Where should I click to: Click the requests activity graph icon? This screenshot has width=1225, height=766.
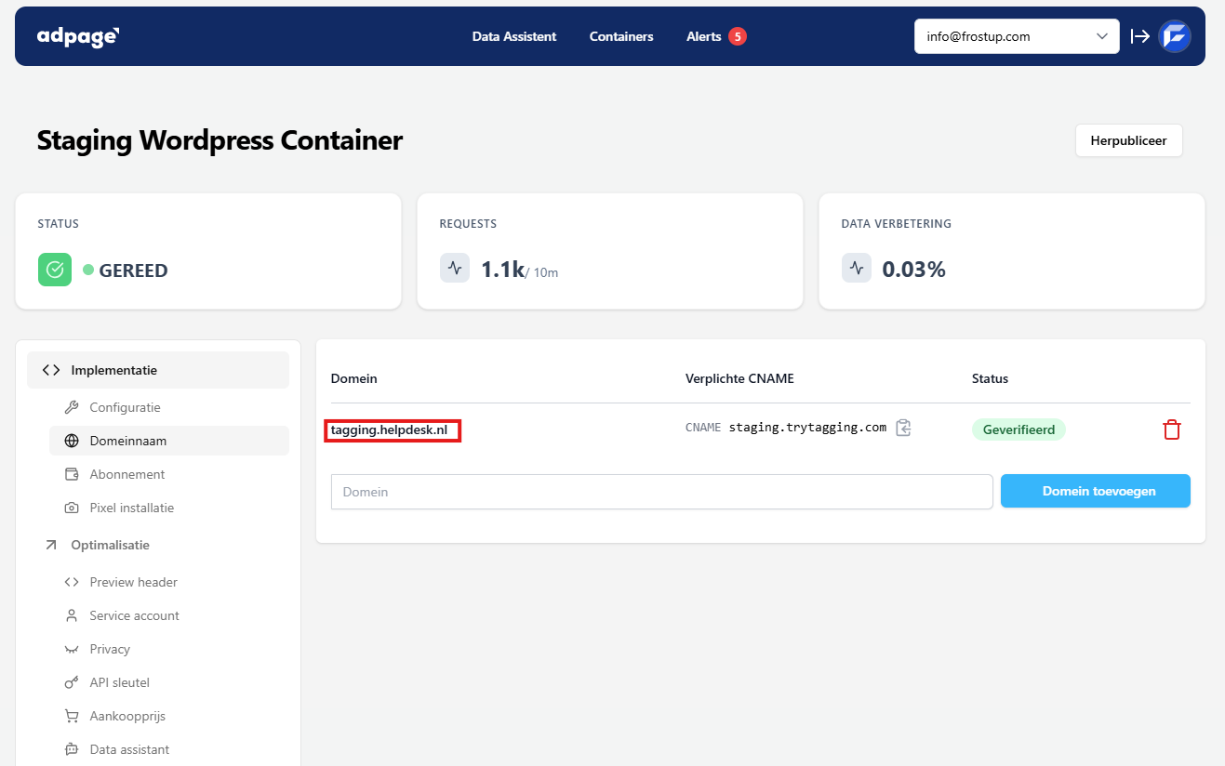coord(455,268)
